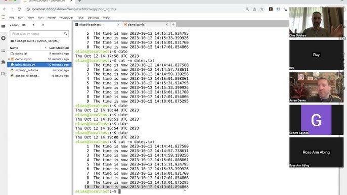
Task: Click the share icon in address bar
Action: (254, 9)
